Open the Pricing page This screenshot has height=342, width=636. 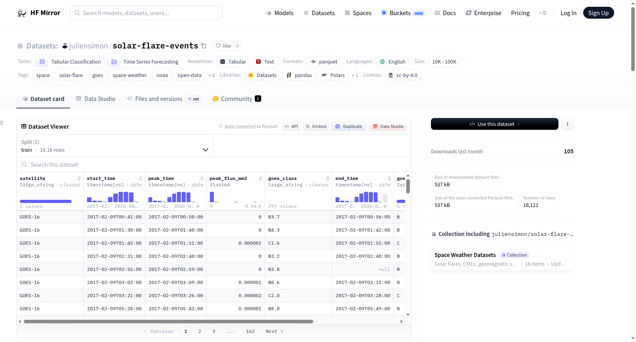coord(520,13)
